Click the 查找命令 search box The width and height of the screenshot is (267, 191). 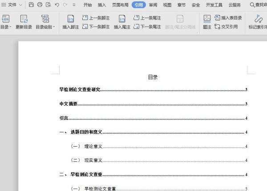[258, 5]
